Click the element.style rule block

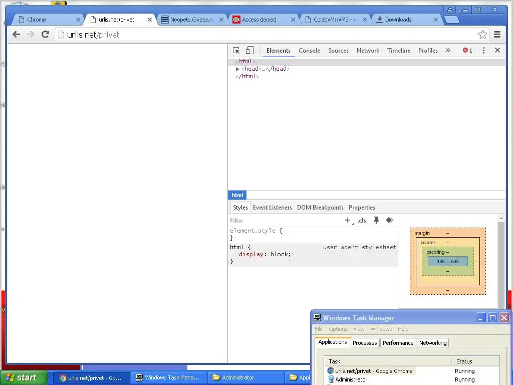click(313, 234)
